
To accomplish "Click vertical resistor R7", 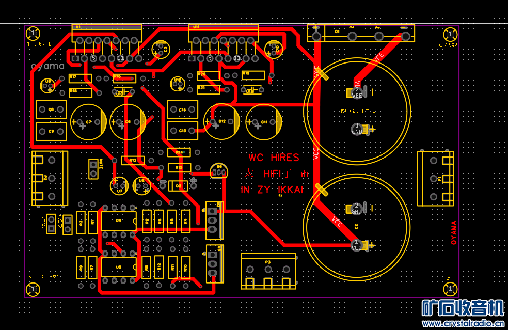I will point(92,268).
